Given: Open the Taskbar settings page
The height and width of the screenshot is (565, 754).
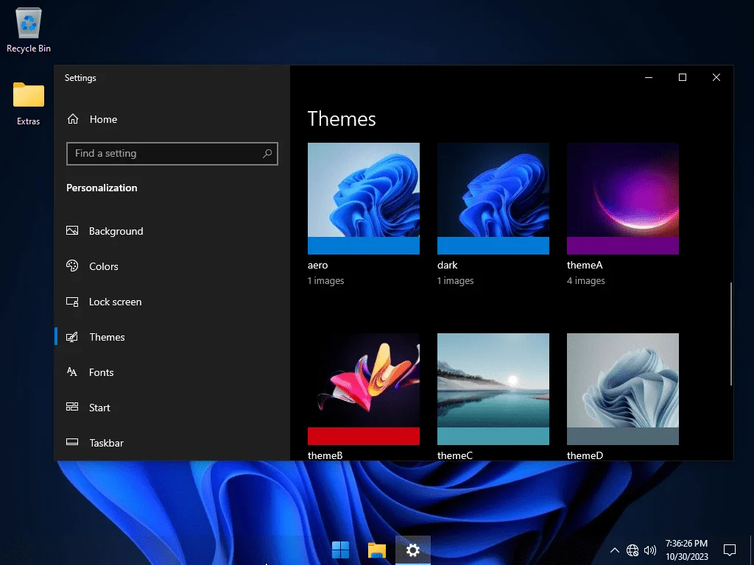Looking at the screenshot, I should (x=172, y=442).
